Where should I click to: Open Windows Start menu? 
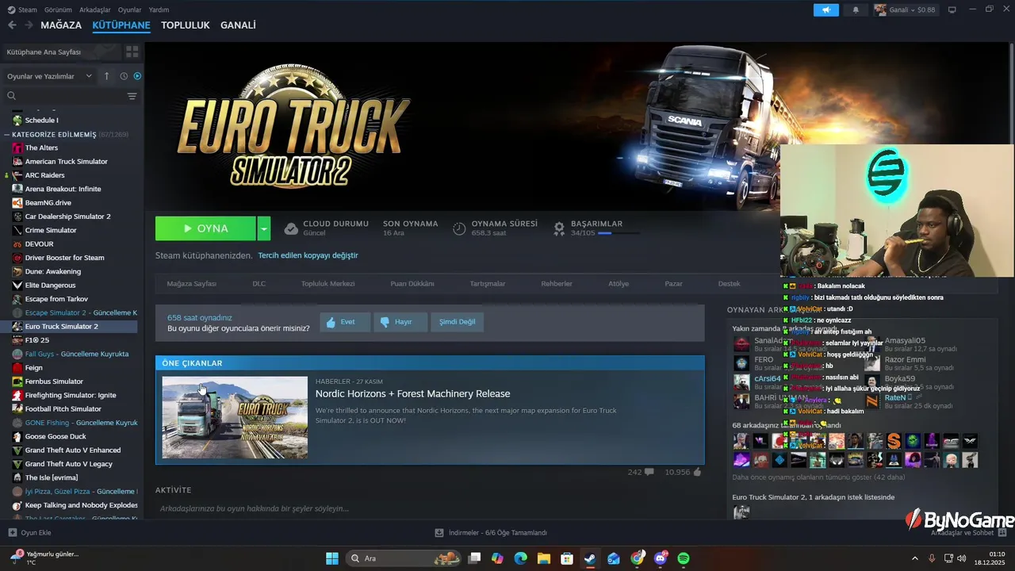pyautogui.click(x=332, y=558)
